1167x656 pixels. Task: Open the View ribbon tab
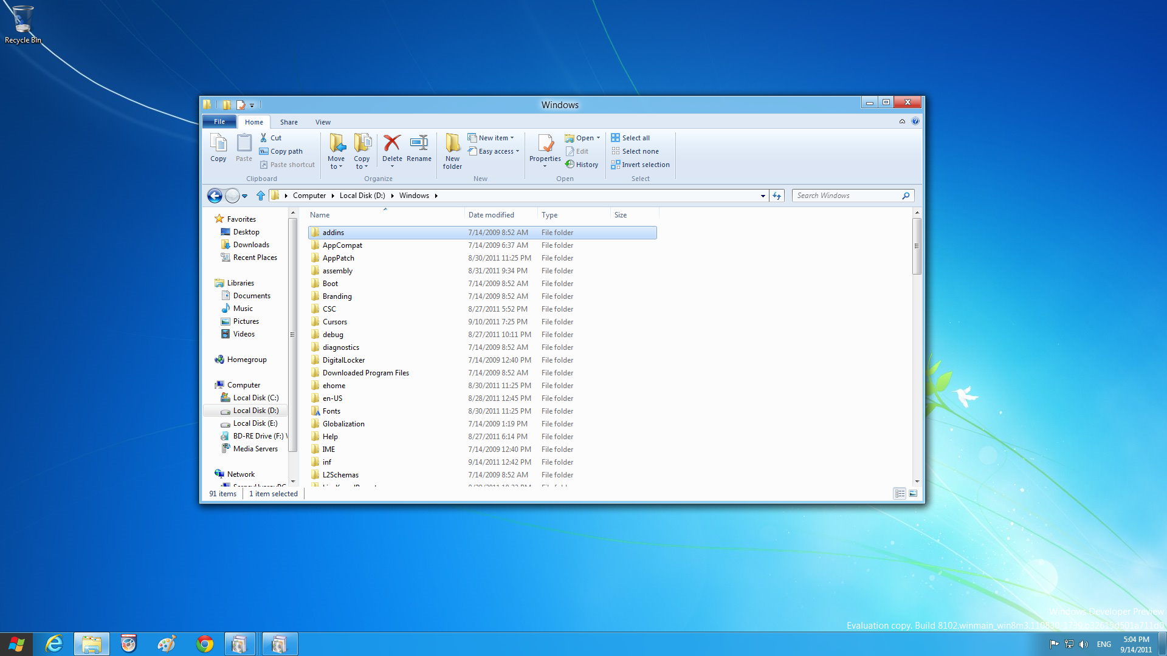point(323,122)
